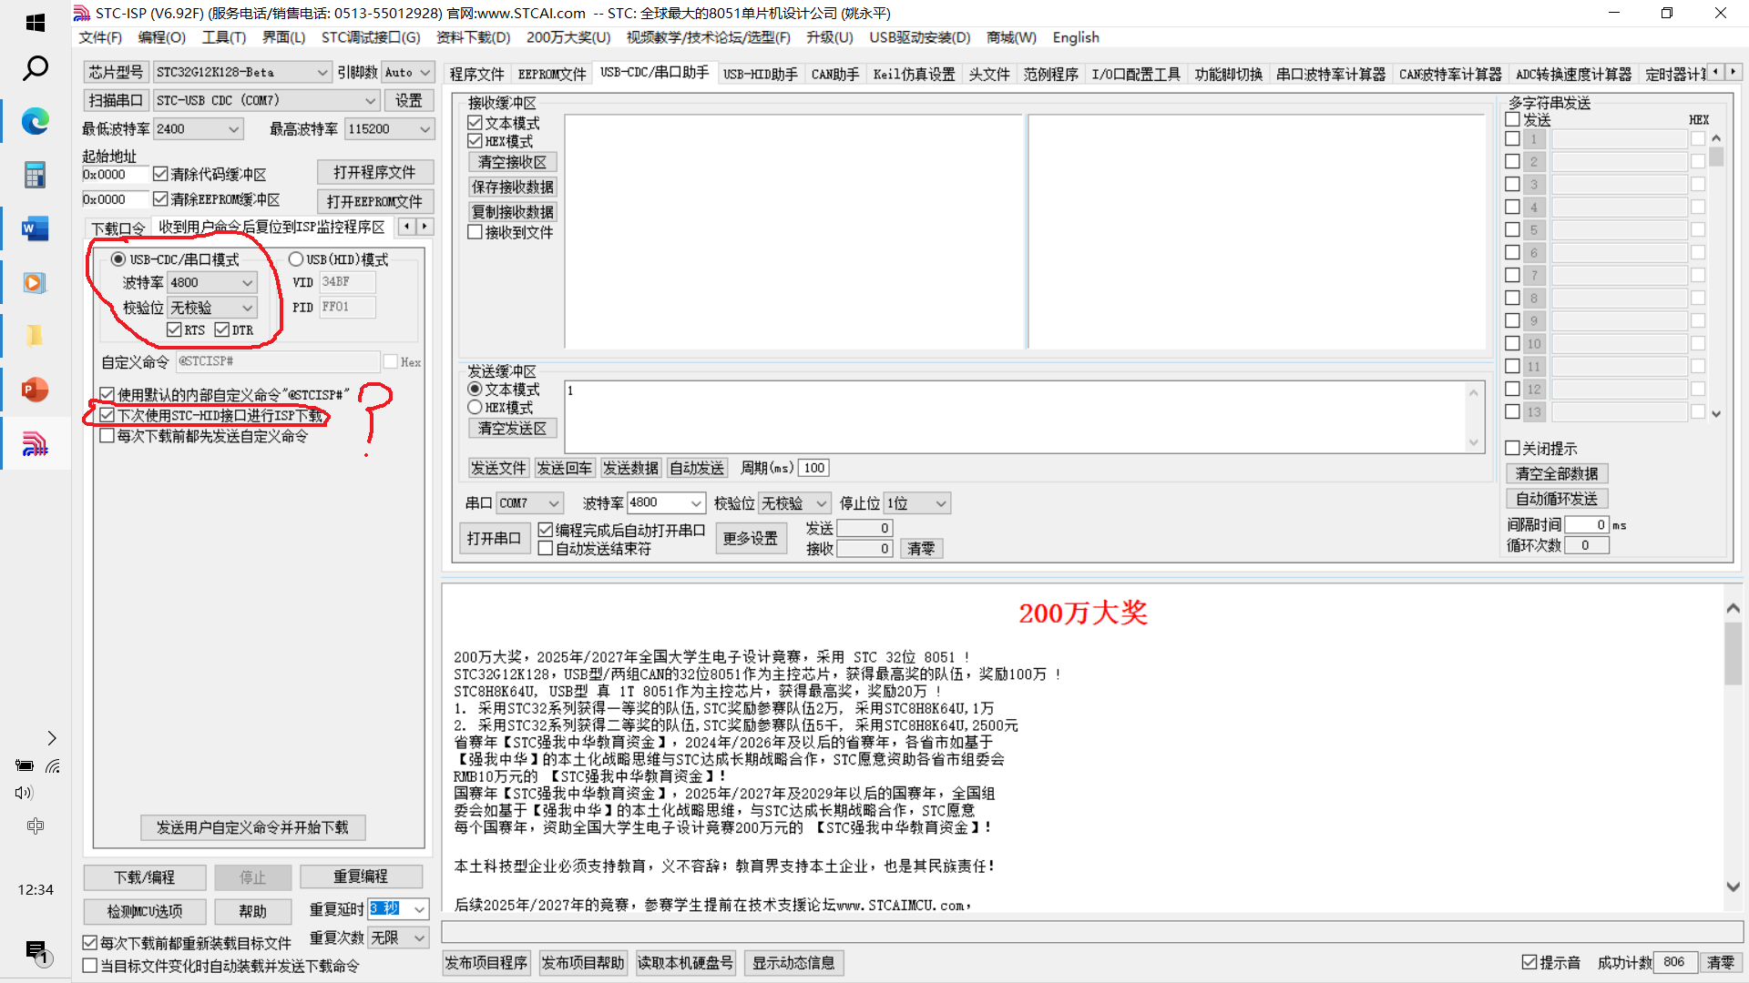
Task: Click 发送用户自定义命令并开始下载 button
Action: click(252, 827)
